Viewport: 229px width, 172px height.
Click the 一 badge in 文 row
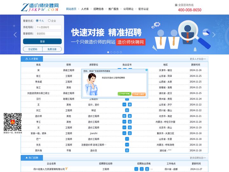coord(124,127)
